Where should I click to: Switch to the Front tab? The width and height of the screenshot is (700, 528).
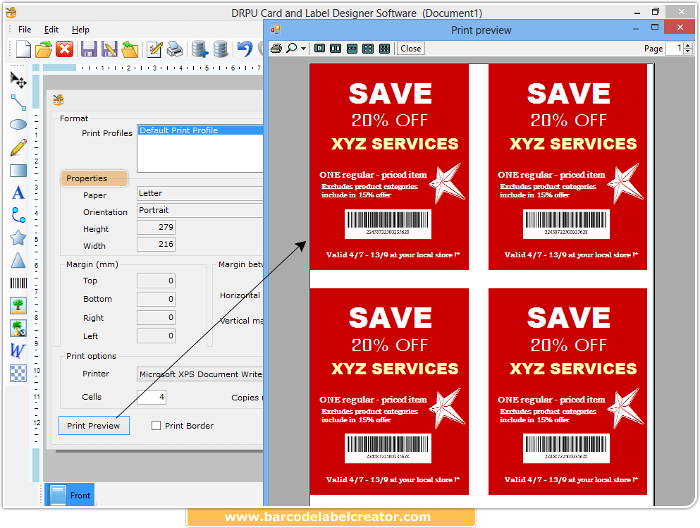[x=69, y=495]
